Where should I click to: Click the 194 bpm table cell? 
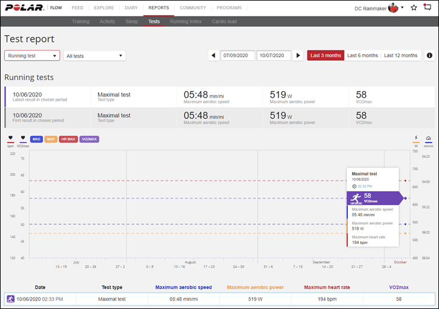pyautogui.click(x=327, y=299)
